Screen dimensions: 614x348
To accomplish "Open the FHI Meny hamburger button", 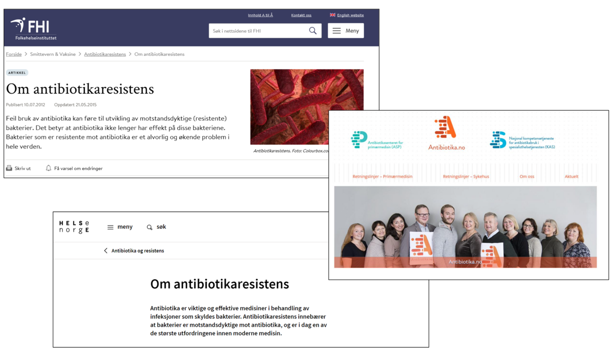I will [346, 31].
